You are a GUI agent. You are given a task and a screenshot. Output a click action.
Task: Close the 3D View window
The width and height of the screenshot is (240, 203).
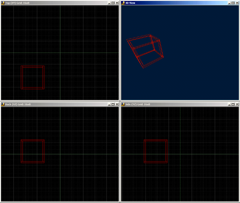(x=237, y=3)
